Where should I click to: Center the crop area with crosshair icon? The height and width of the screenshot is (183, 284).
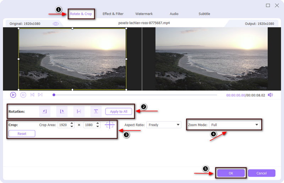110,125
